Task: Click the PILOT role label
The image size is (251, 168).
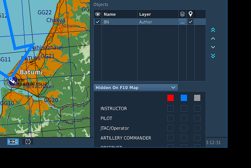Action: point(106,118)
